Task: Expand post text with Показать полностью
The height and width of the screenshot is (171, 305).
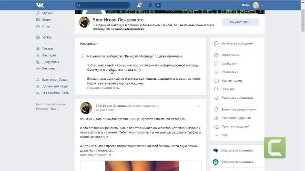Action: [x=96, y=155]
